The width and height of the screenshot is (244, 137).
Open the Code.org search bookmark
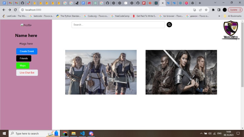(96, 16)
